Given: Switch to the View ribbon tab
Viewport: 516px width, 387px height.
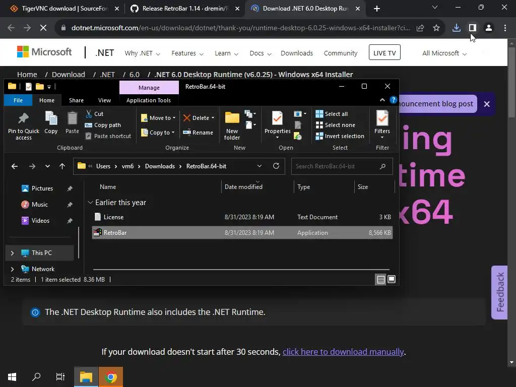Looking at the screenshot, I should 104,100.
